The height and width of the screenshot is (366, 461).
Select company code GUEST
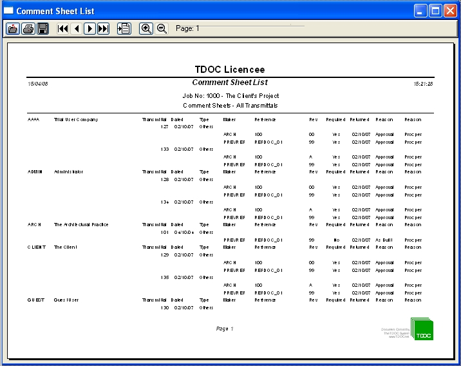point(36,300)
